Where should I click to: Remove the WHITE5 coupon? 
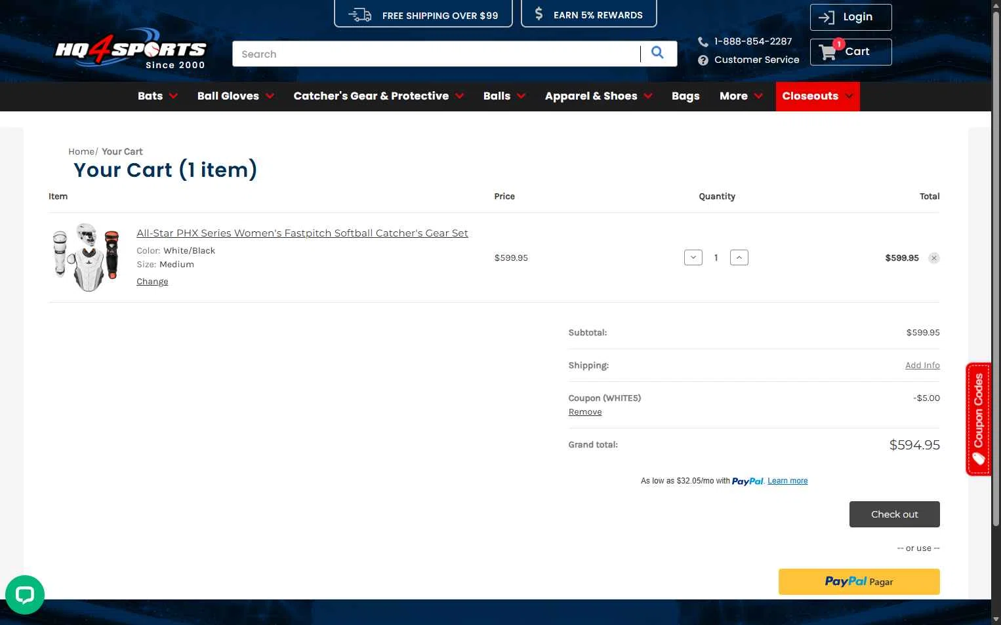585,412
